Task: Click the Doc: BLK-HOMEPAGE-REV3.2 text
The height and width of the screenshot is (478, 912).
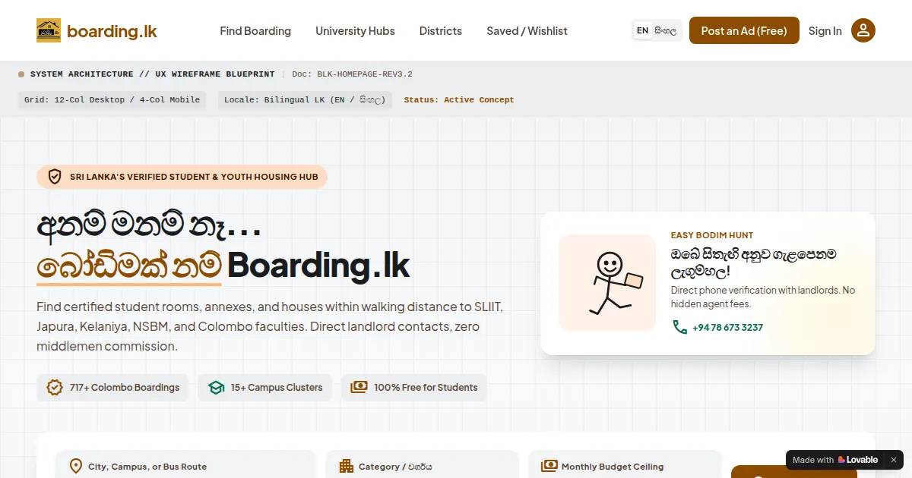Action: 352,74
